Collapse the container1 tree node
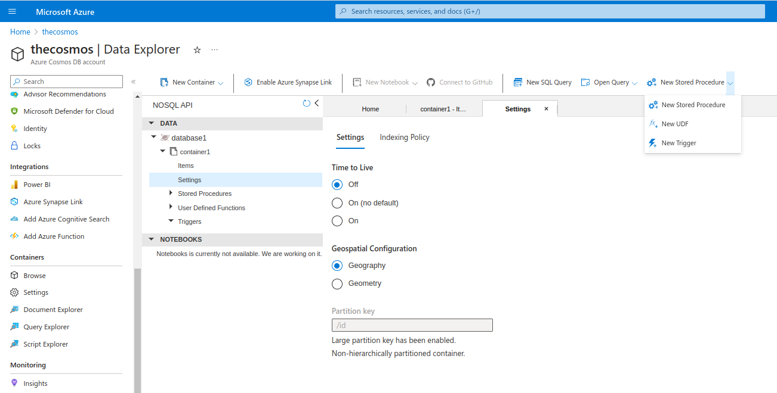 (163, 151)
